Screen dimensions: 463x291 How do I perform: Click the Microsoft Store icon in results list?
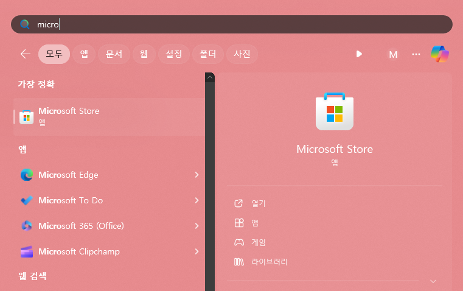point(27,117)
